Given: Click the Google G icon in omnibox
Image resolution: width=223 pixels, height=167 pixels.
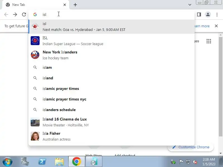Looking at the screenshot, I should click(x=35, y=14).
